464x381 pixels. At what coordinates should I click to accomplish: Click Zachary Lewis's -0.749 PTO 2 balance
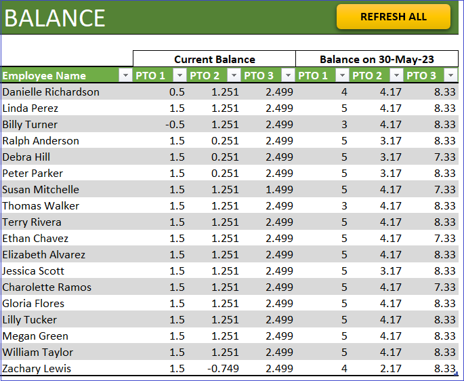(214, 369)
